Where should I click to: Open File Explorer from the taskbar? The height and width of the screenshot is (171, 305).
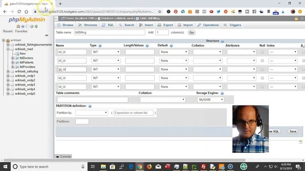pyautogui.click(x=103, y=167)
